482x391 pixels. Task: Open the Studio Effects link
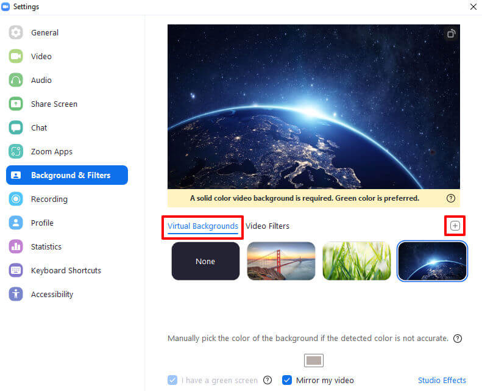(x=442, y=380)
